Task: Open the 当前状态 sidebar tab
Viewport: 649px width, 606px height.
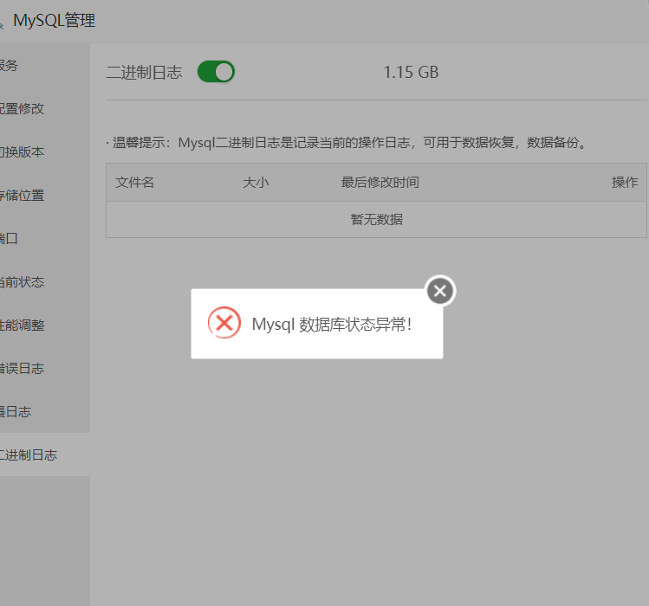Action: click(45, 282)
